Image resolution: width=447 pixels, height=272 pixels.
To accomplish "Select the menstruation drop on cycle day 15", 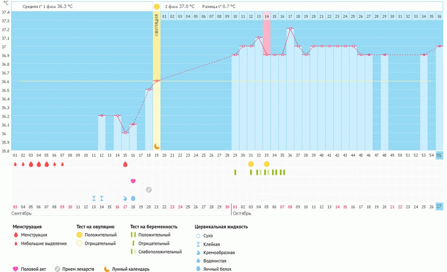I will click(125, 164).
